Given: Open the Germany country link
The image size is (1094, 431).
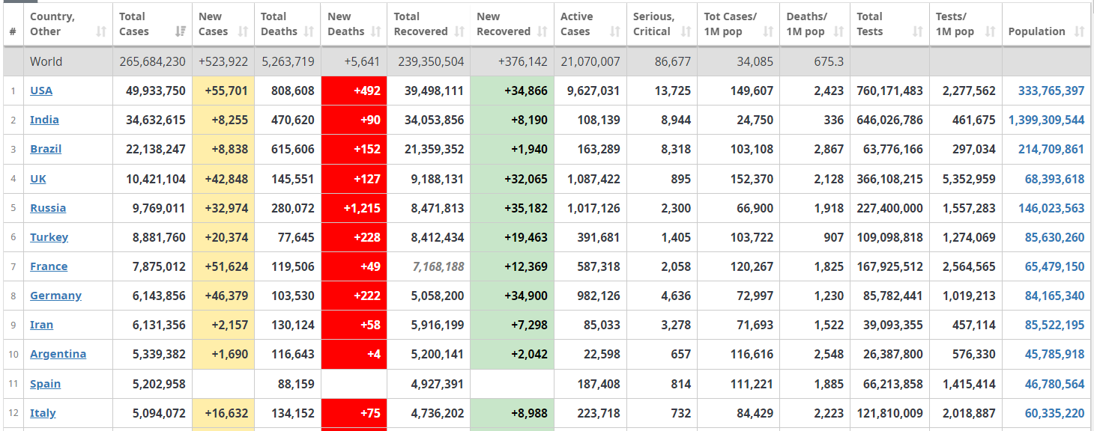Looking at the screenshot, I should [55, 296].
